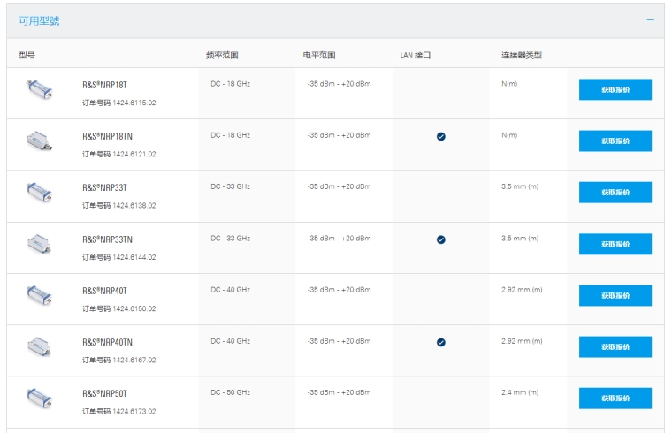Click the R&S NRP18T product thumbnail
The image size is (672, 433).
click(x=40, y=87)
